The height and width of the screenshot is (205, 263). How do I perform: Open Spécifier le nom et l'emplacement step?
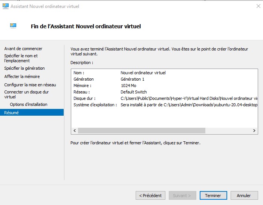(21, 58)
